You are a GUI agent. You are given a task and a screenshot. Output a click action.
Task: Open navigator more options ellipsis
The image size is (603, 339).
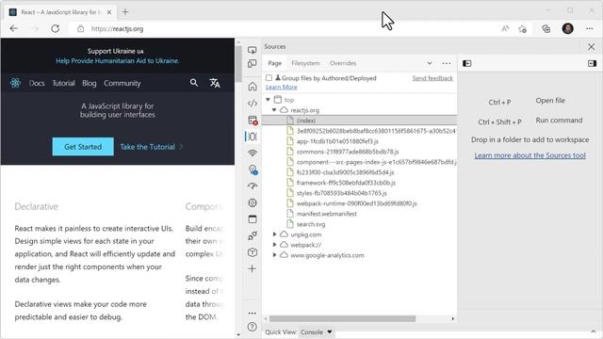point(446,63)
